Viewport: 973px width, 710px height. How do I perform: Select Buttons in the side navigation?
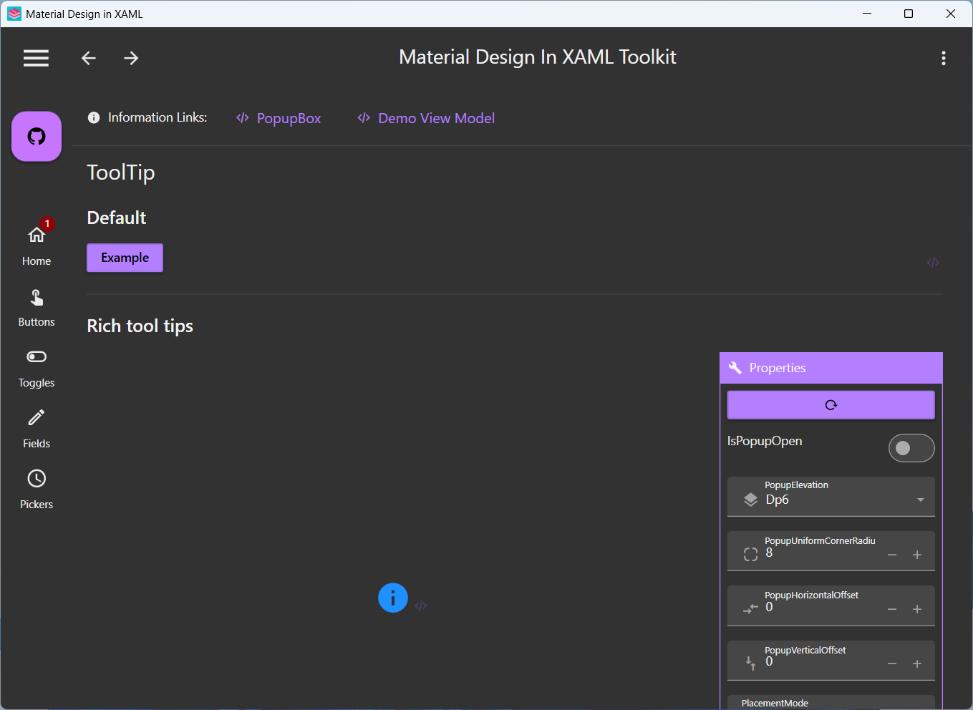37,308
